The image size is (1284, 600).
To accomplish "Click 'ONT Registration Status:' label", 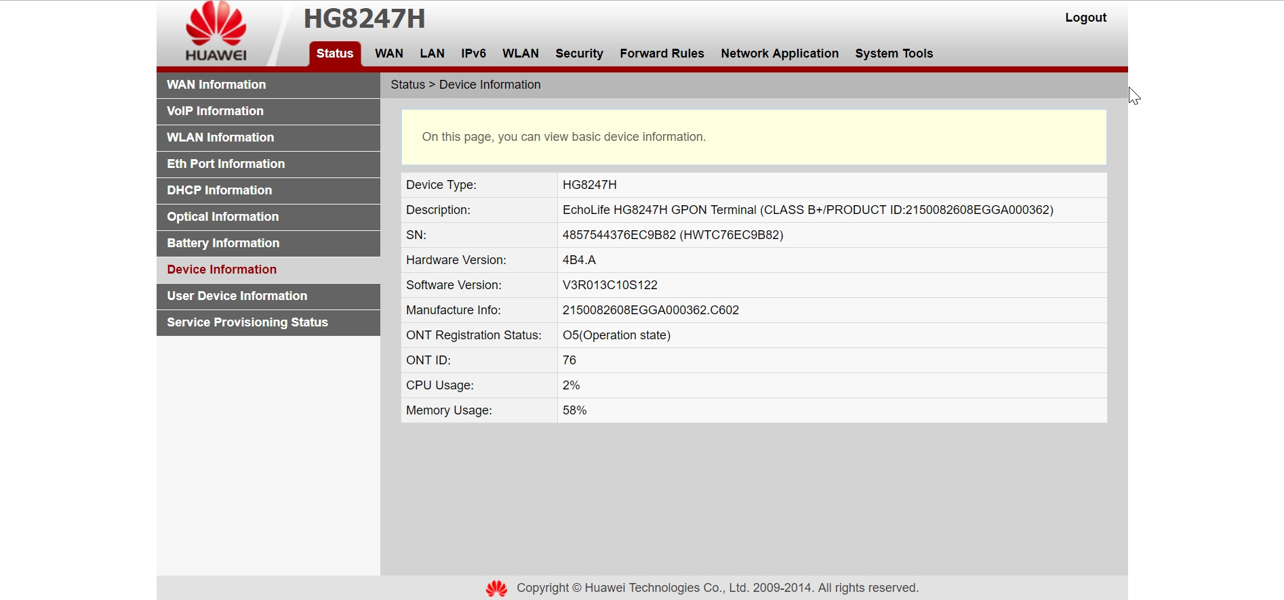I will [x=474, y=335].
